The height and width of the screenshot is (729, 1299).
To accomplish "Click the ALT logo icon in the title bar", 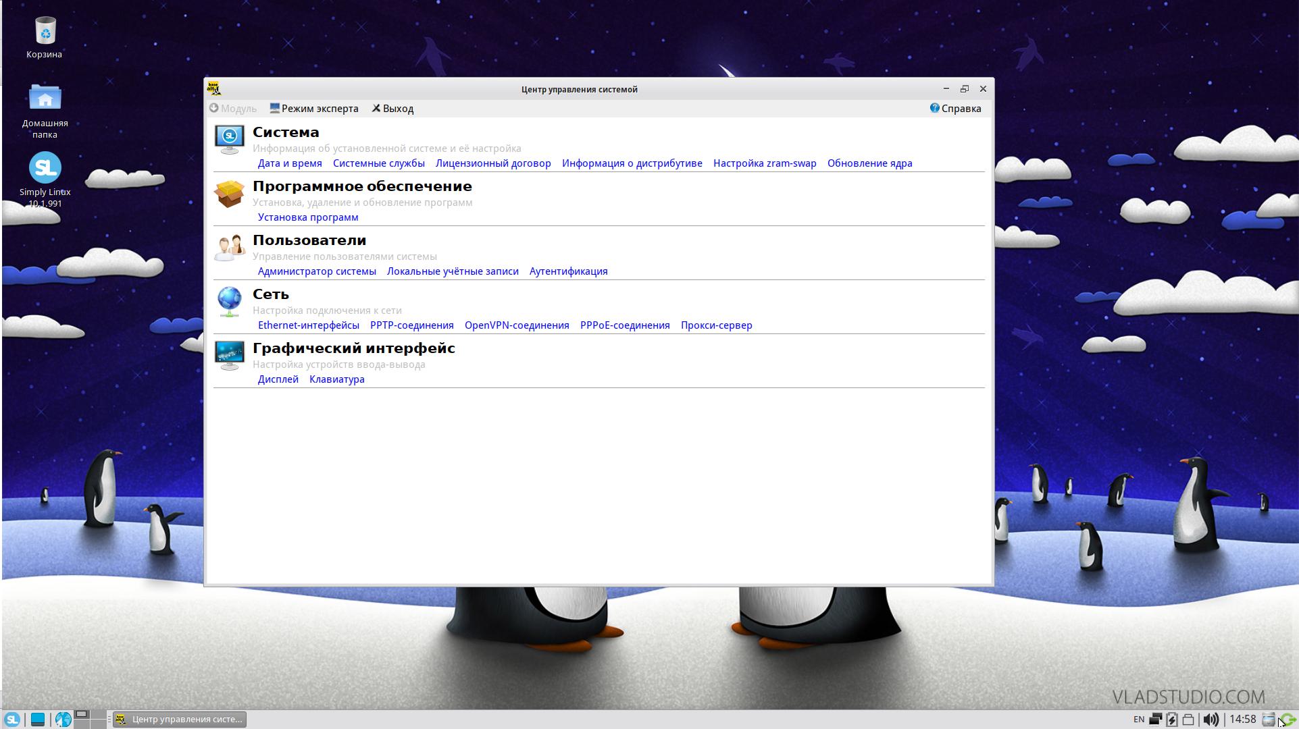I will [214, 88].
